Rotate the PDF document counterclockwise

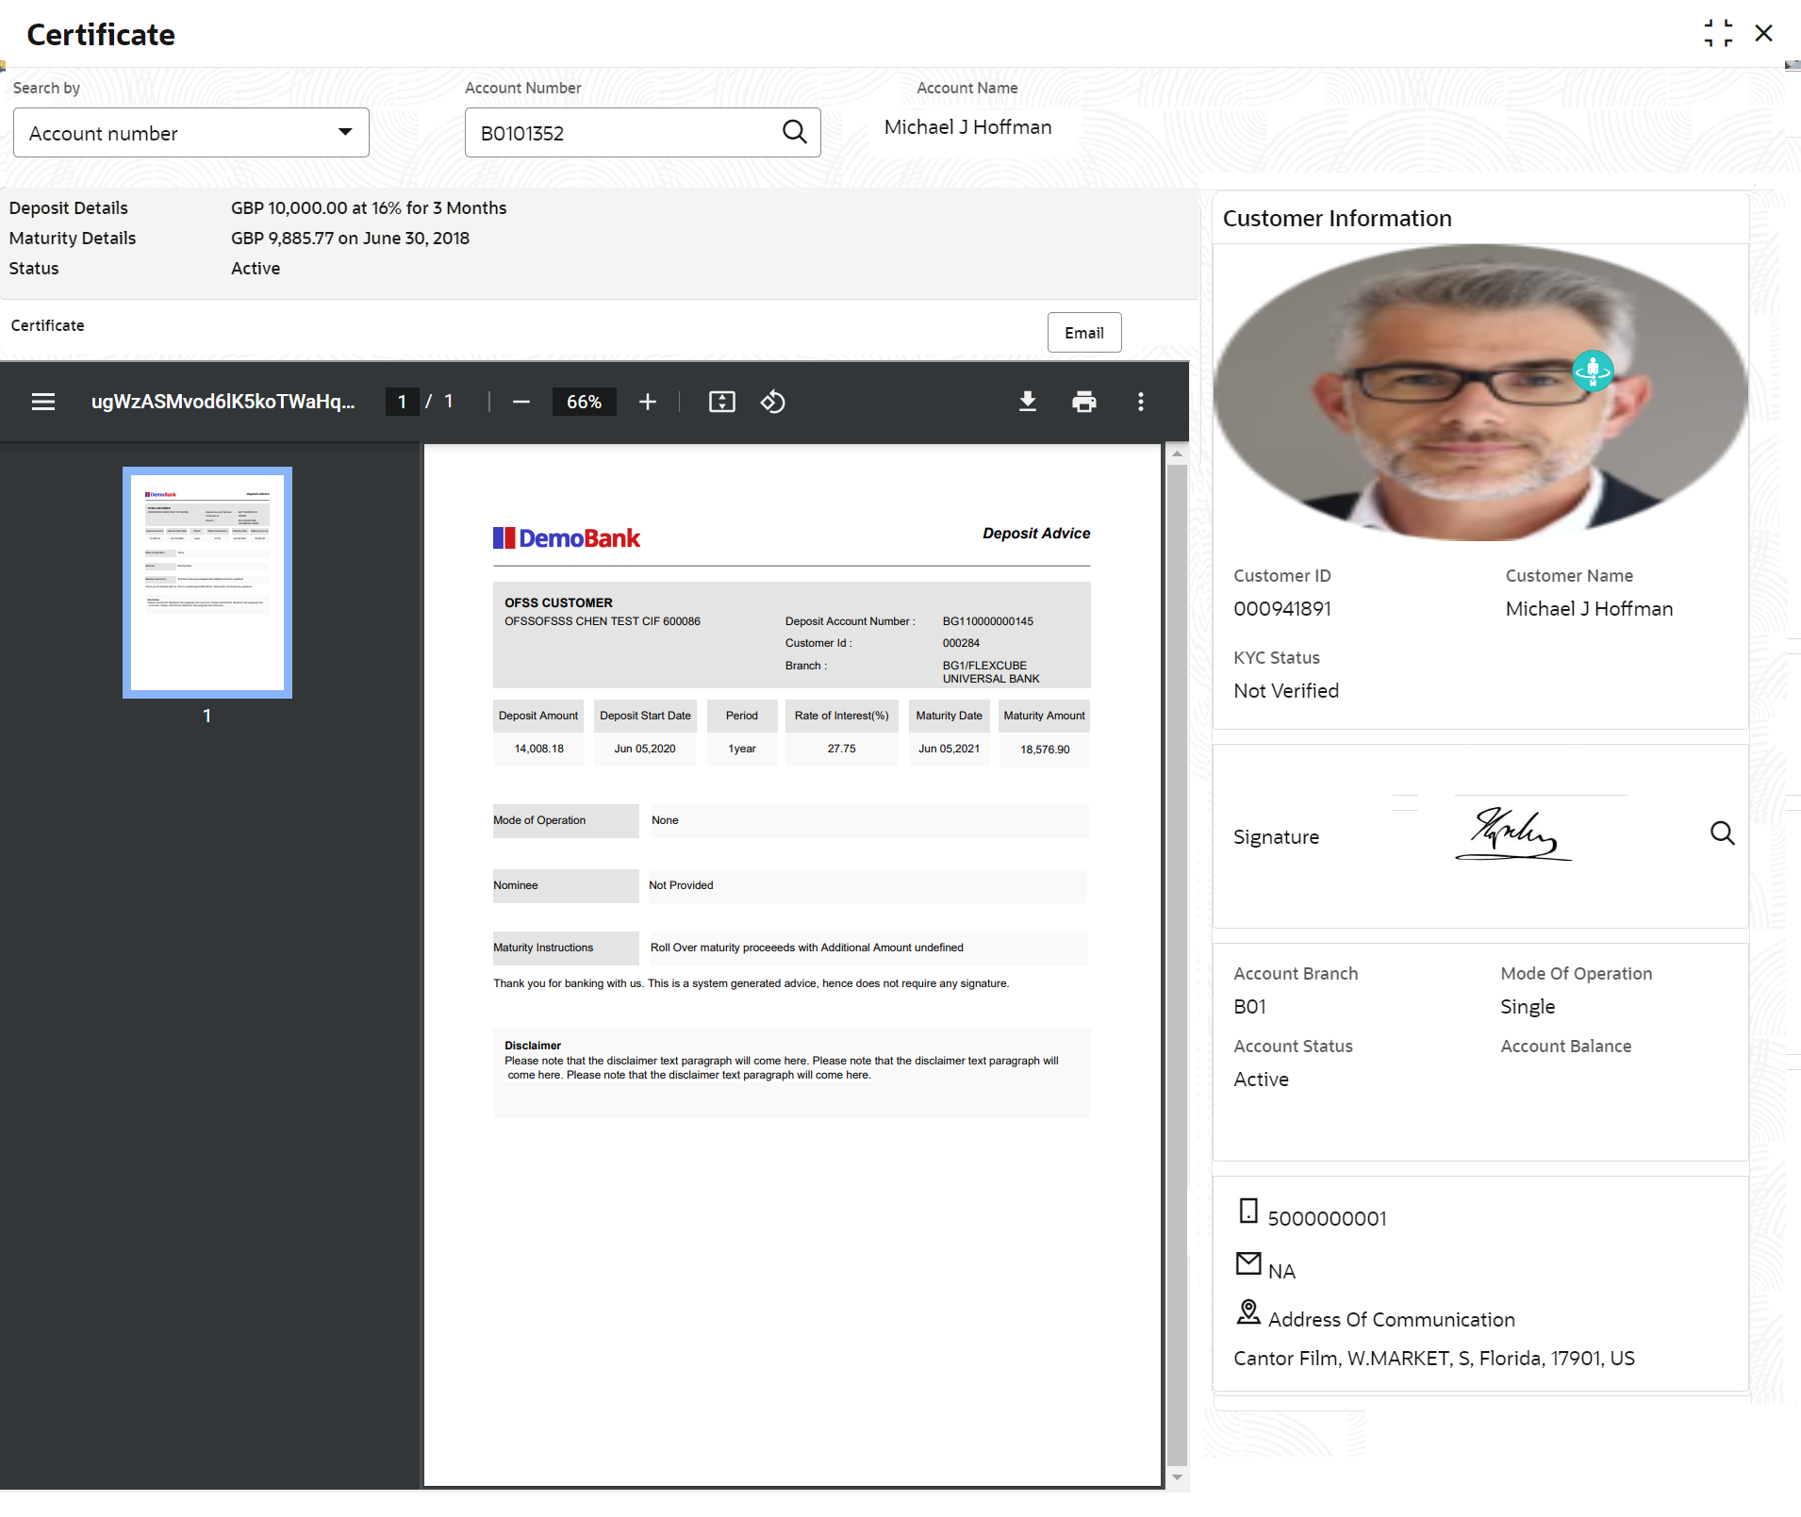pyautogui.click(x=772, y=402)
